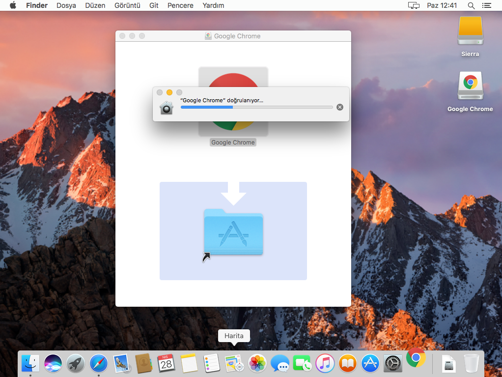Click the verification progress bar
502x377 pixels.
tap(256, 107)
